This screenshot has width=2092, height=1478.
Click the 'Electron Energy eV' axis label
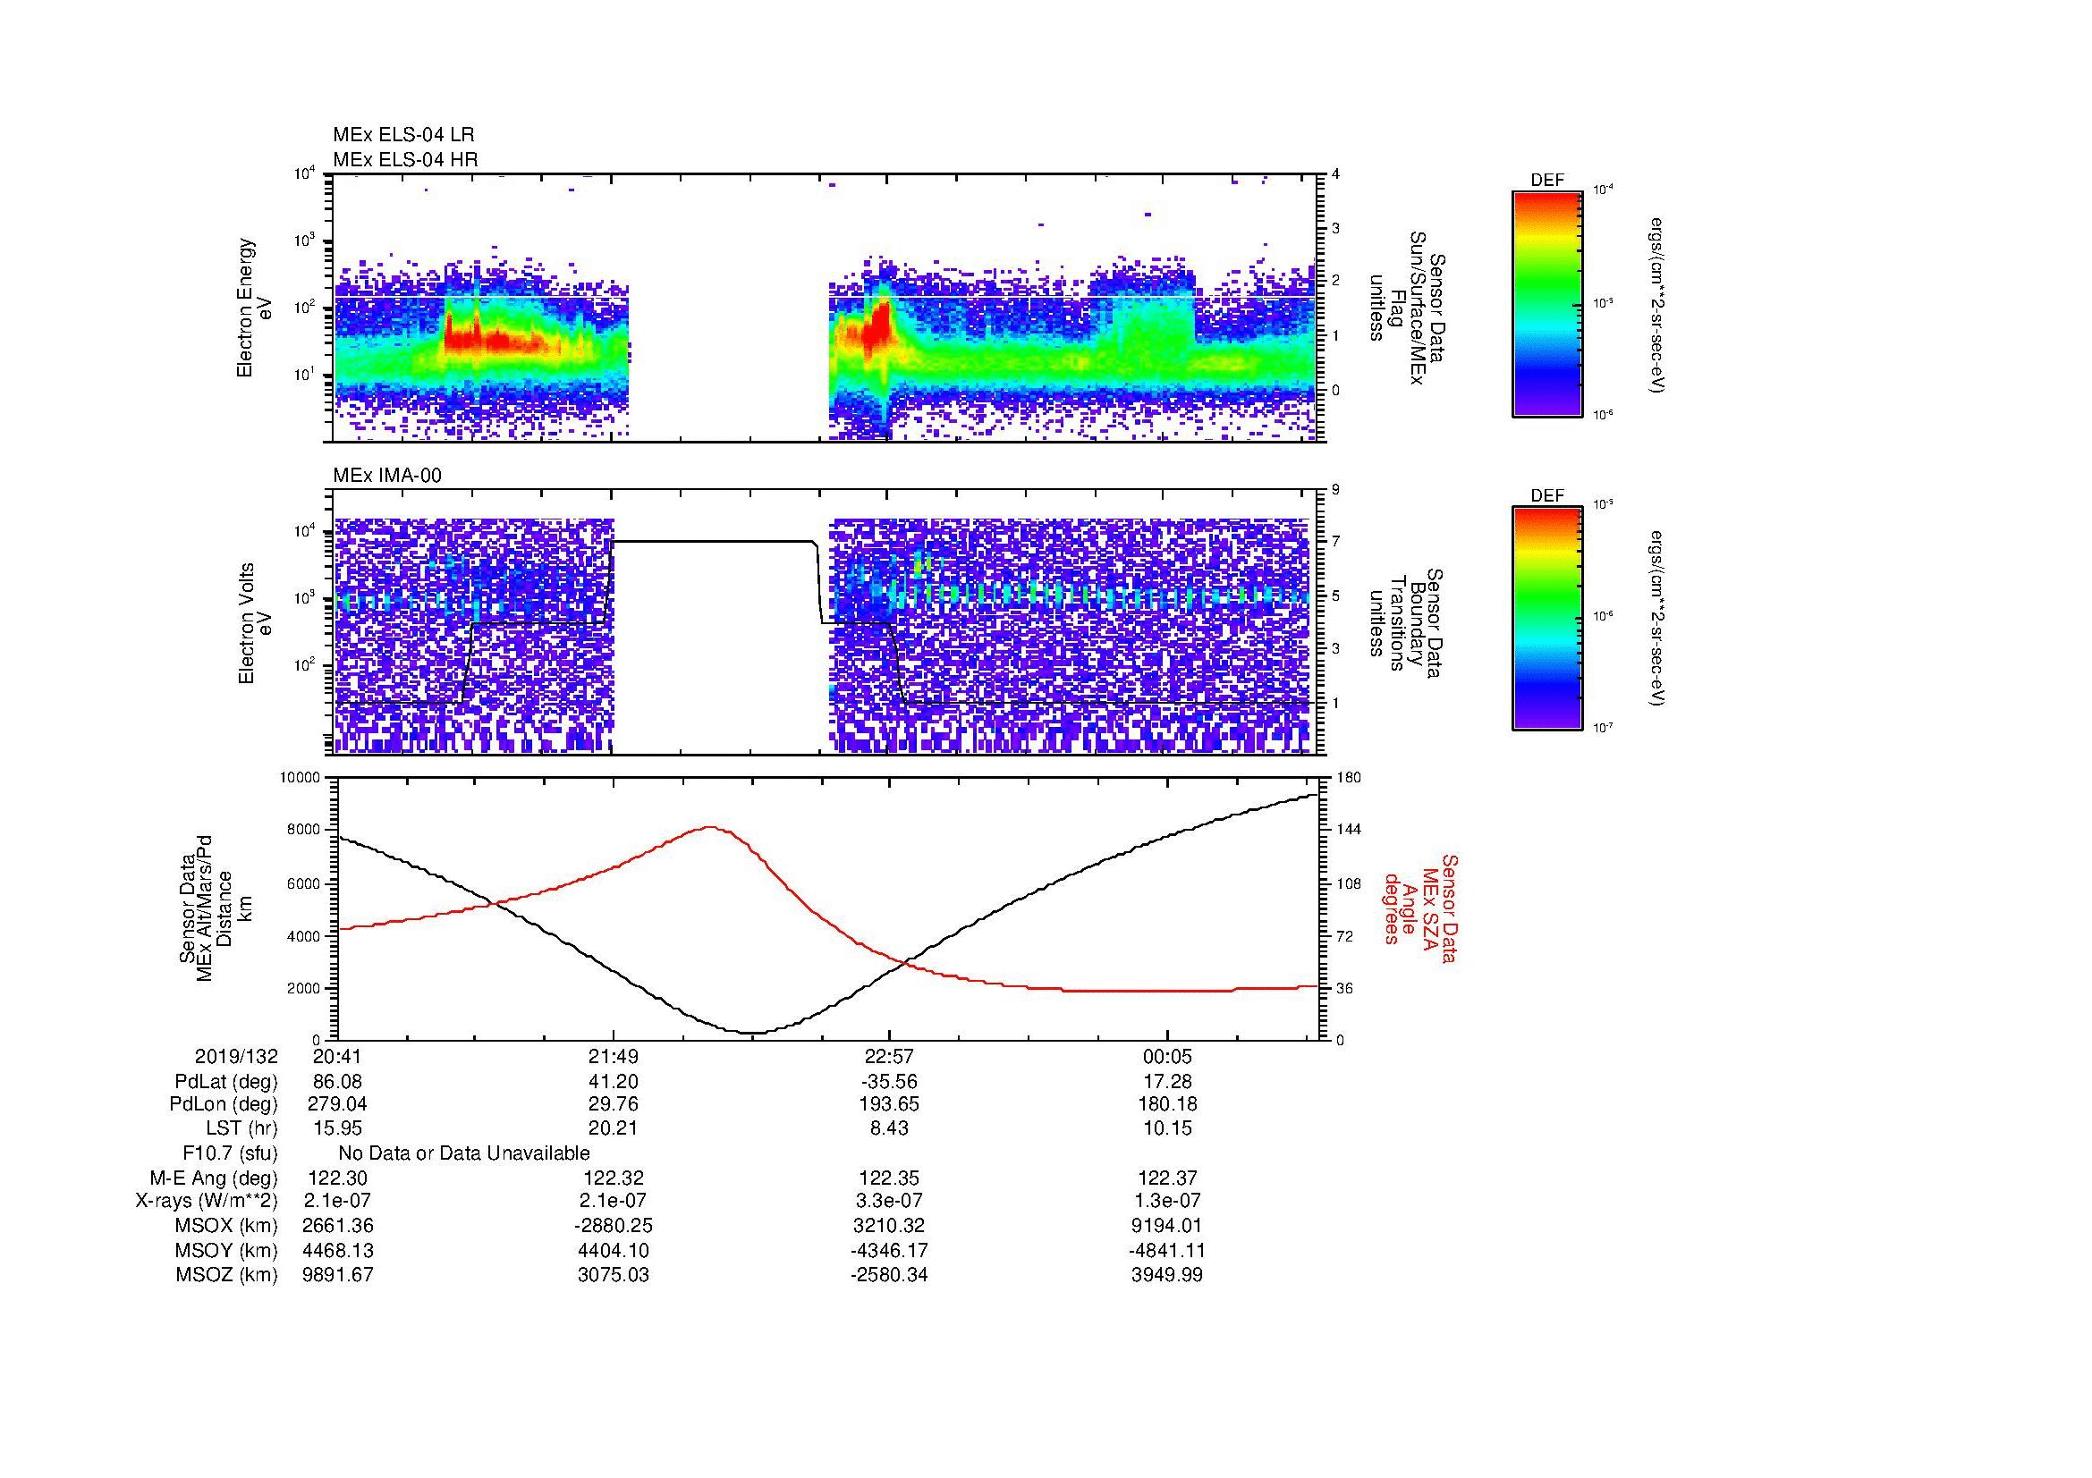255,308
